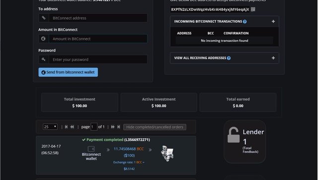The height and width of the screenshot is (180, 318).
Task: Click the Active investment $100.00 card
Action: (159, 102)
